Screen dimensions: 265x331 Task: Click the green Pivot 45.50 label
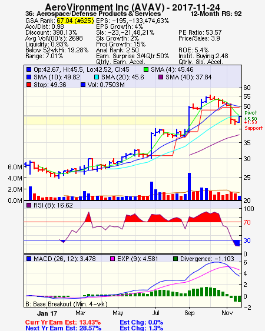point(251,115)
